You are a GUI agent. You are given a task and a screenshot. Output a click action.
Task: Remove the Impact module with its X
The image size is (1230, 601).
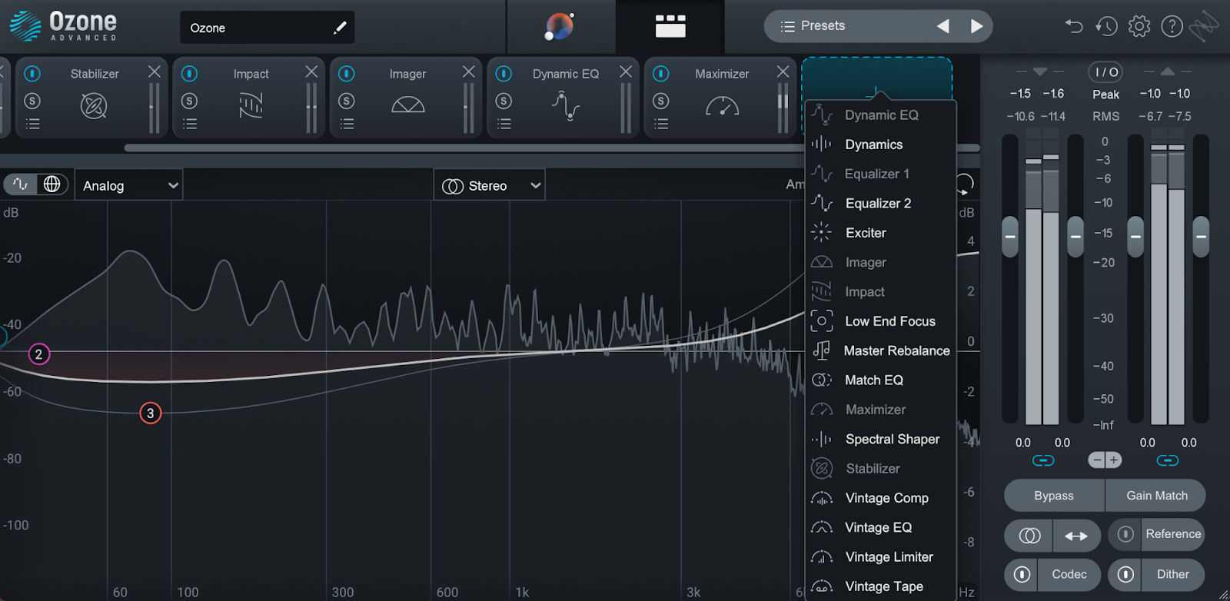click(x=311, y=71)
